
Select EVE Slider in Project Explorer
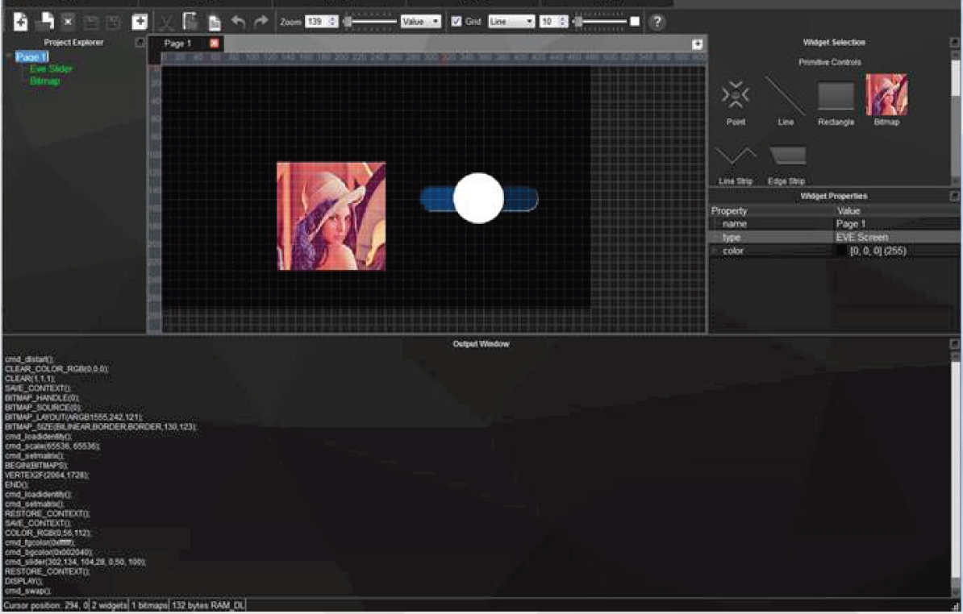[x=51, y=69]
